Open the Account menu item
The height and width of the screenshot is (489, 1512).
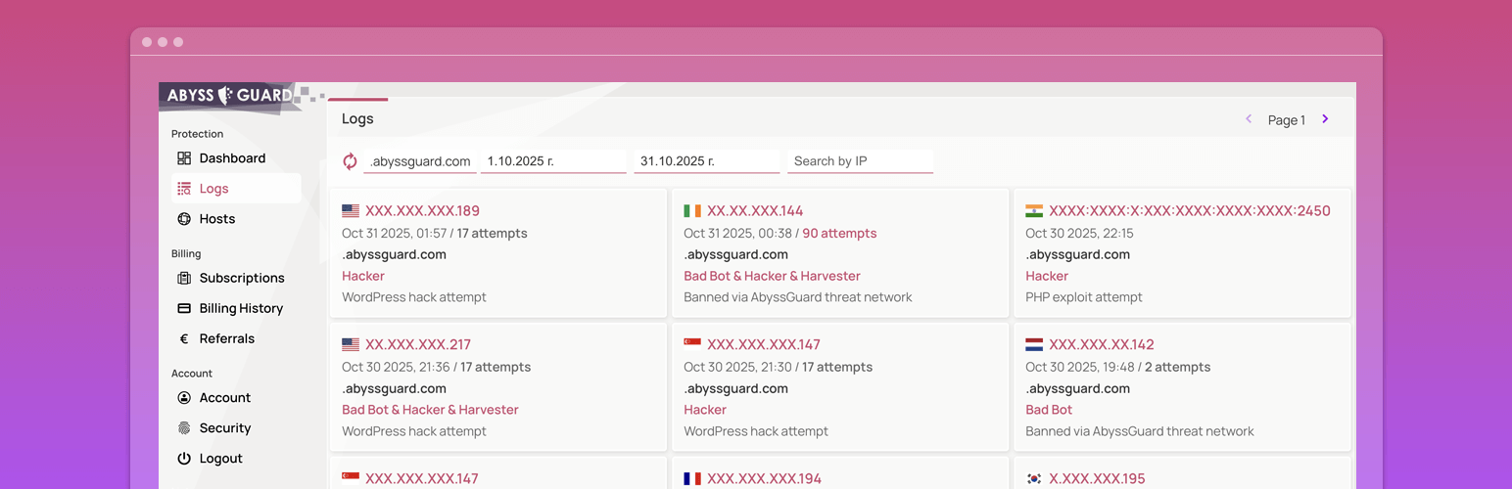pos(225,398)
